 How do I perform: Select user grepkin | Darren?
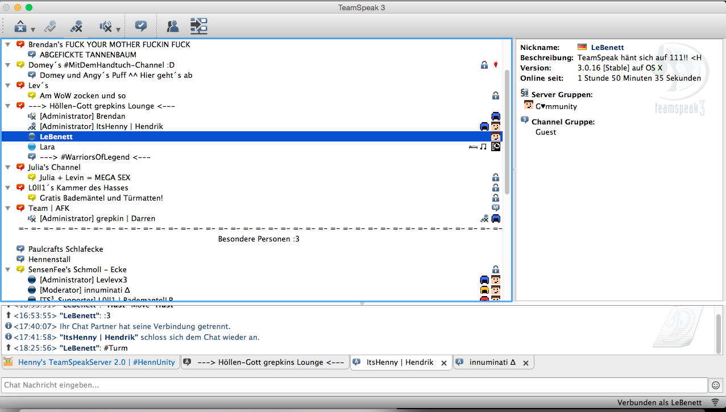(97, 218)
